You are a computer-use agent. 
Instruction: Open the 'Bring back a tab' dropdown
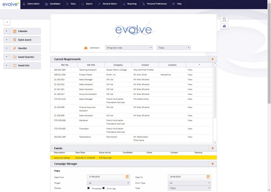click(x=128, y=47)
